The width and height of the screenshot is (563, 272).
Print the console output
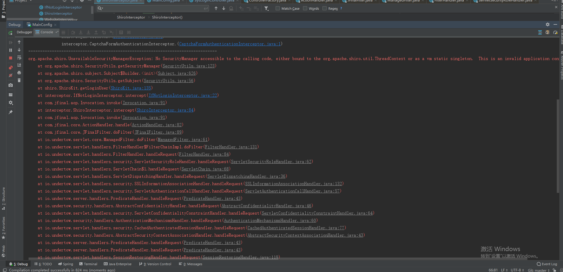(19, 72)
